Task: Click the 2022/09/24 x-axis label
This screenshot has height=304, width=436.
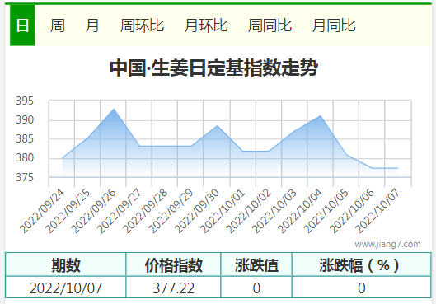Action: 42,211
